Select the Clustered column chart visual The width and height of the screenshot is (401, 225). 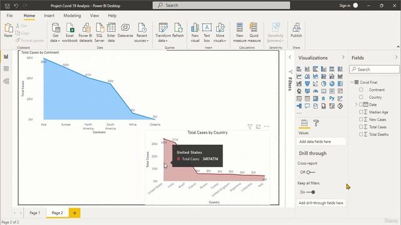click(323, 69)
